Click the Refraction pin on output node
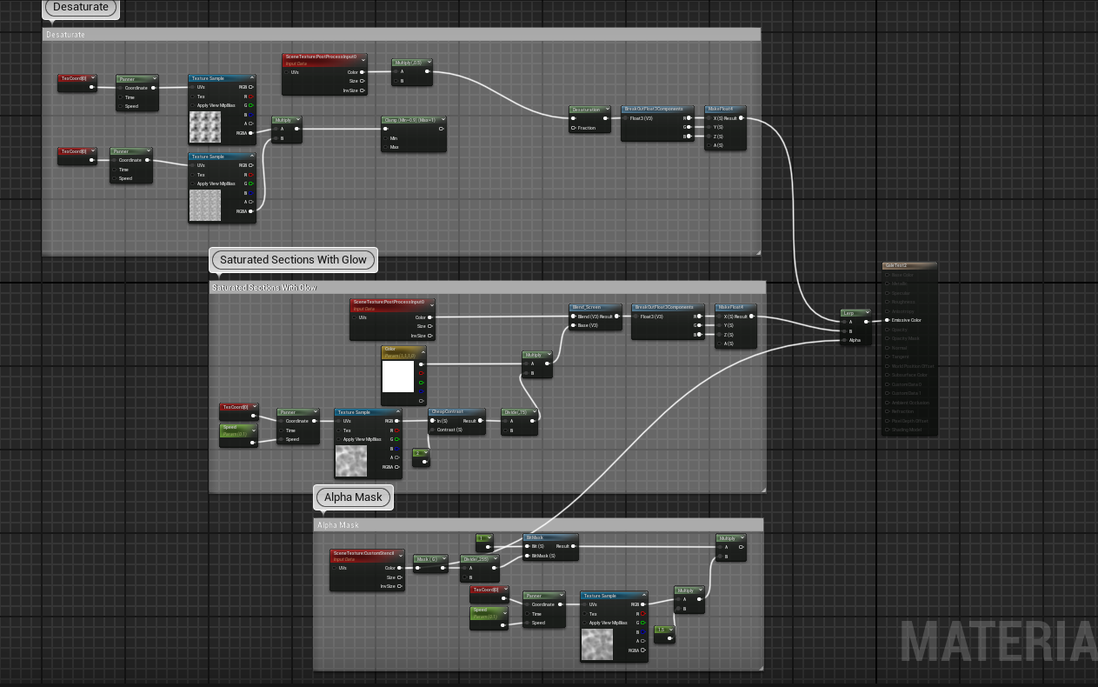 (888, 411)
